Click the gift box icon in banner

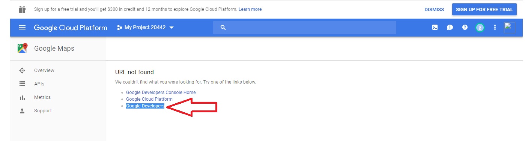click(x=22, y=9)
